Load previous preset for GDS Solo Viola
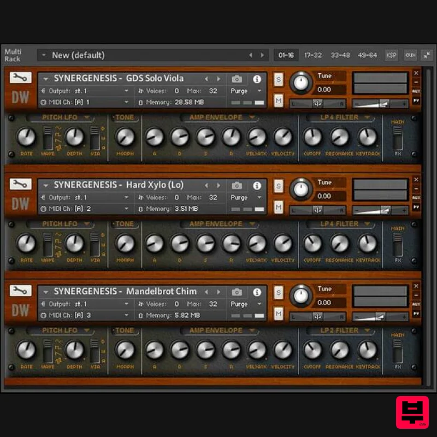The height and width of the screenshot is (437, 437). pos(206,79)
